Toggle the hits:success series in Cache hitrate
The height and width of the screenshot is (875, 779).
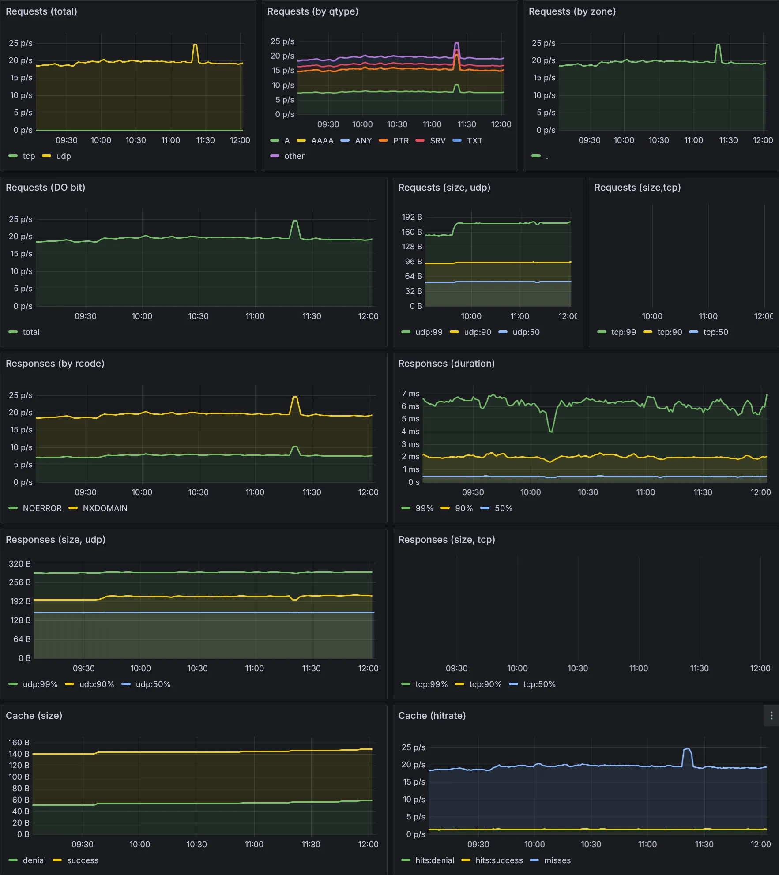pos(499,860)
